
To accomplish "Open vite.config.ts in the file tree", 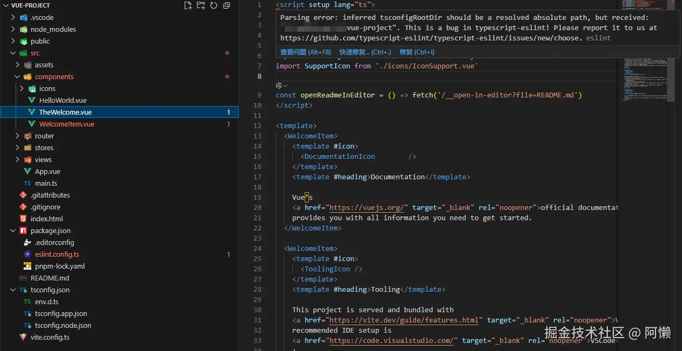I will (50, 337).
